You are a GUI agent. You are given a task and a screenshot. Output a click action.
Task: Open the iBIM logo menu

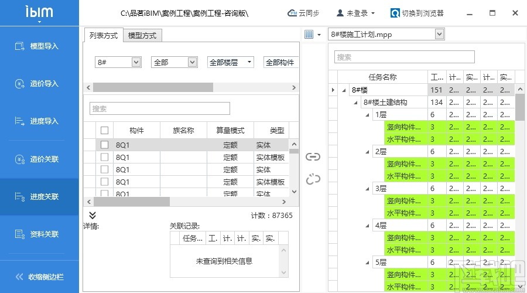tap(39, 14)
